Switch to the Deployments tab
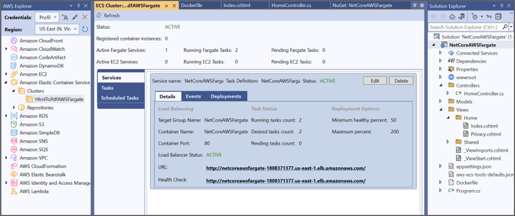515x216 pixels. click(x=226, y=96)
